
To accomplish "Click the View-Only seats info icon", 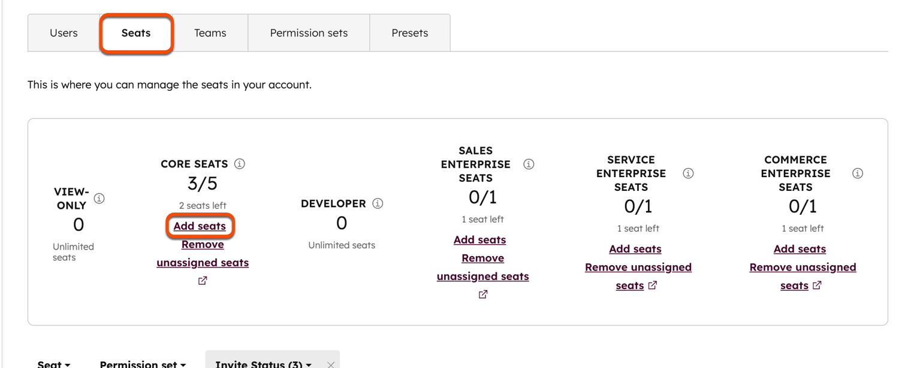I will 100,198.
